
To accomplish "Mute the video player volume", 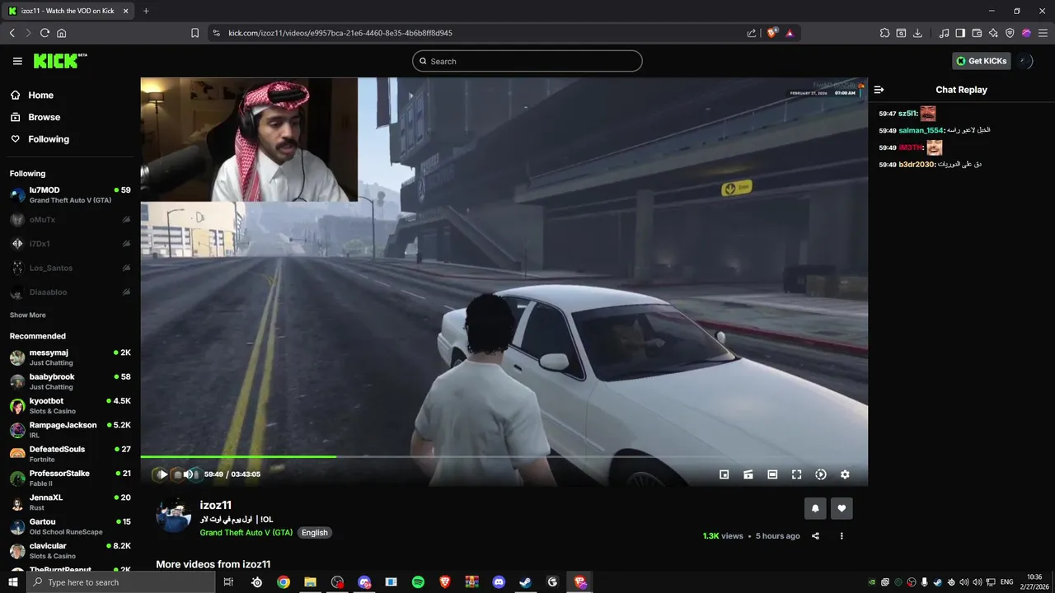I will click(189, 474).
